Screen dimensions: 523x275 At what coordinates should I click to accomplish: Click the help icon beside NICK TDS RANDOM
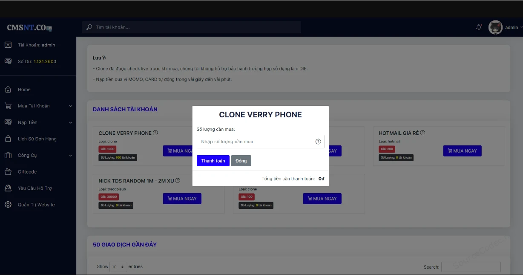[178, 181]
